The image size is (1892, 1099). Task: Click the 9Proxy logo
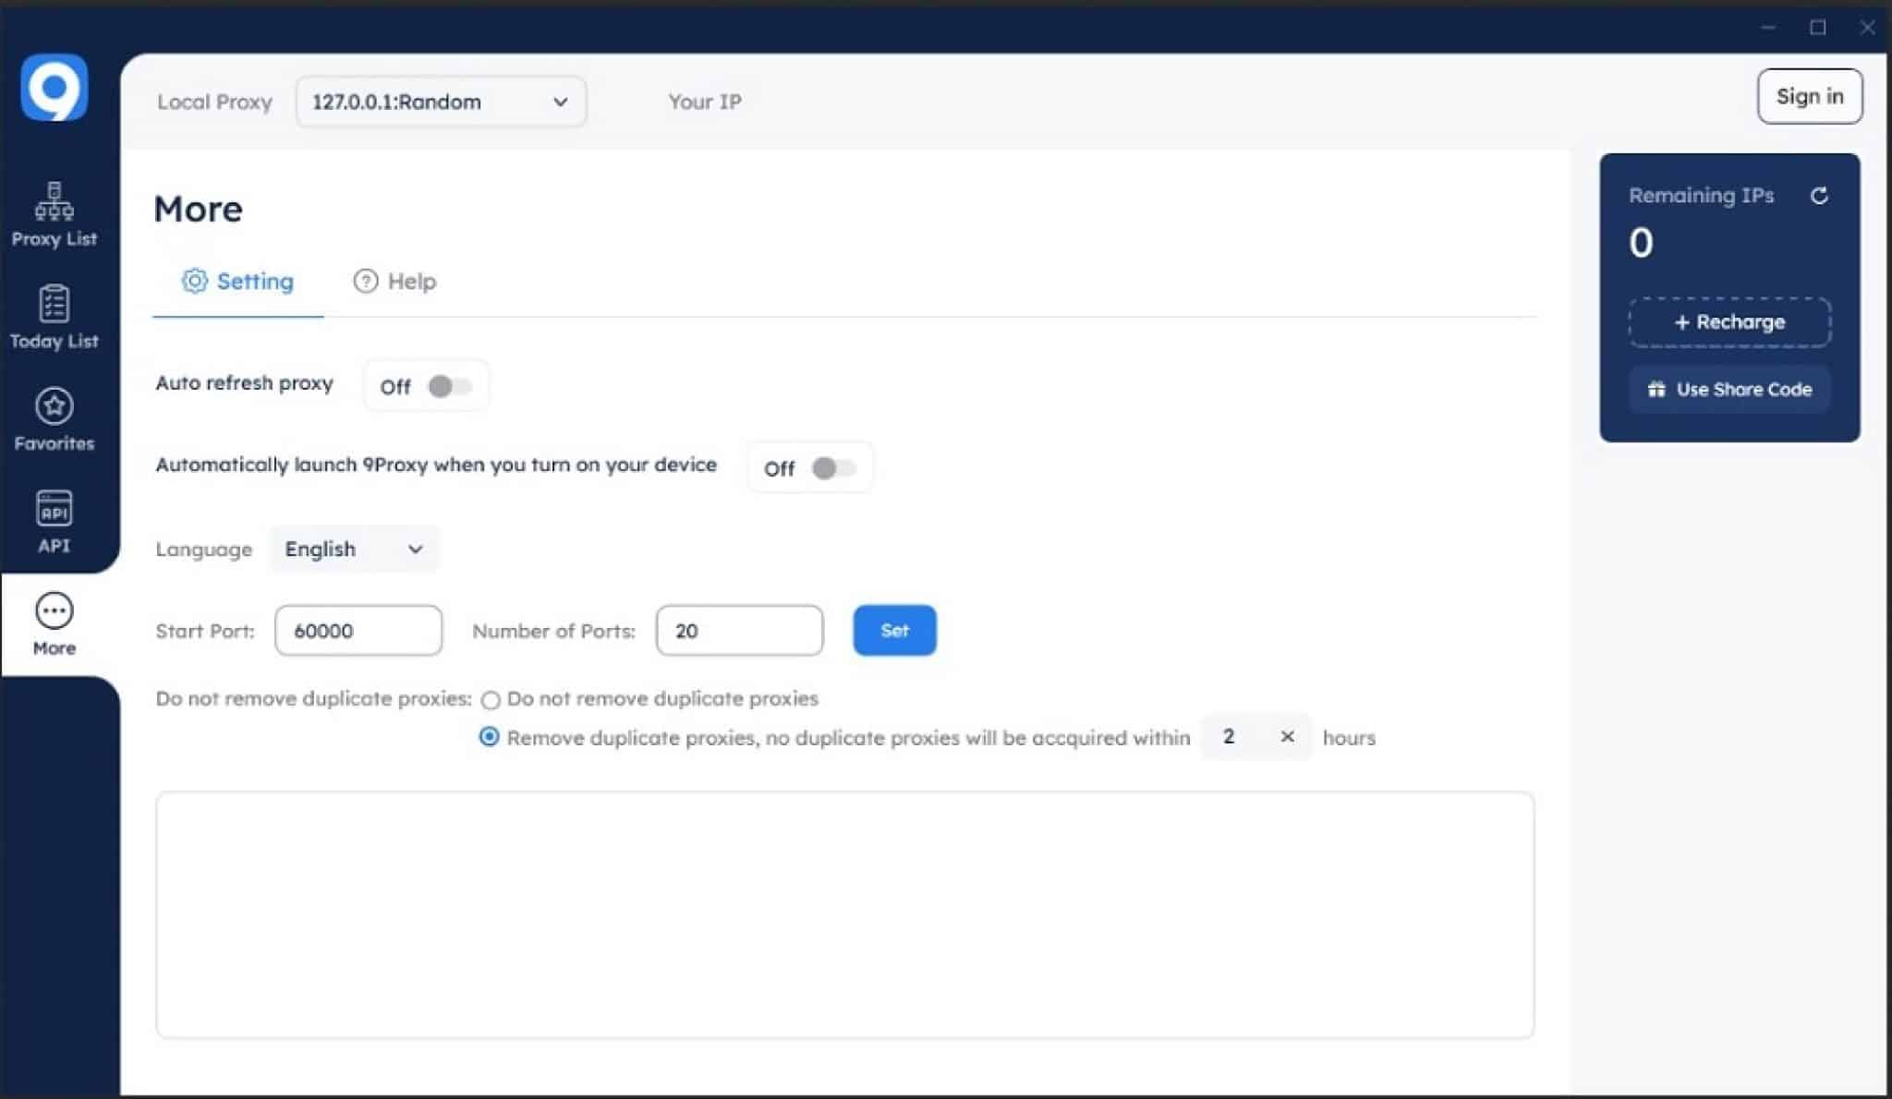point(56,87)
